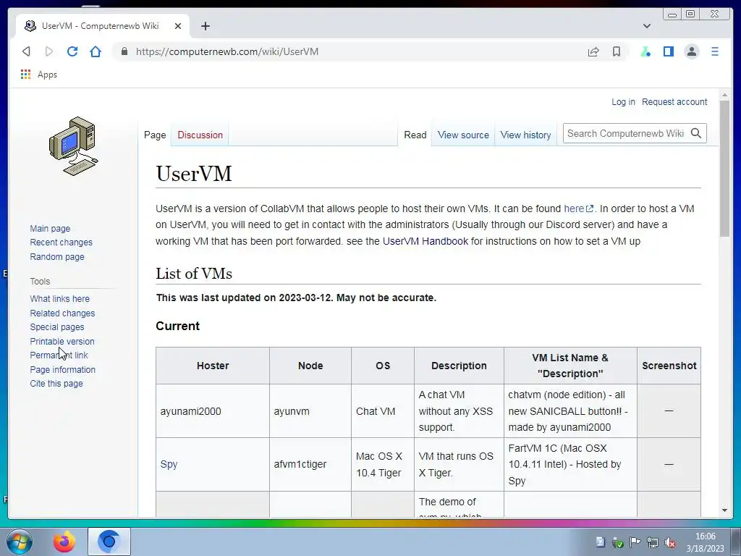Select the active browser taskbar button

[109, 542]
